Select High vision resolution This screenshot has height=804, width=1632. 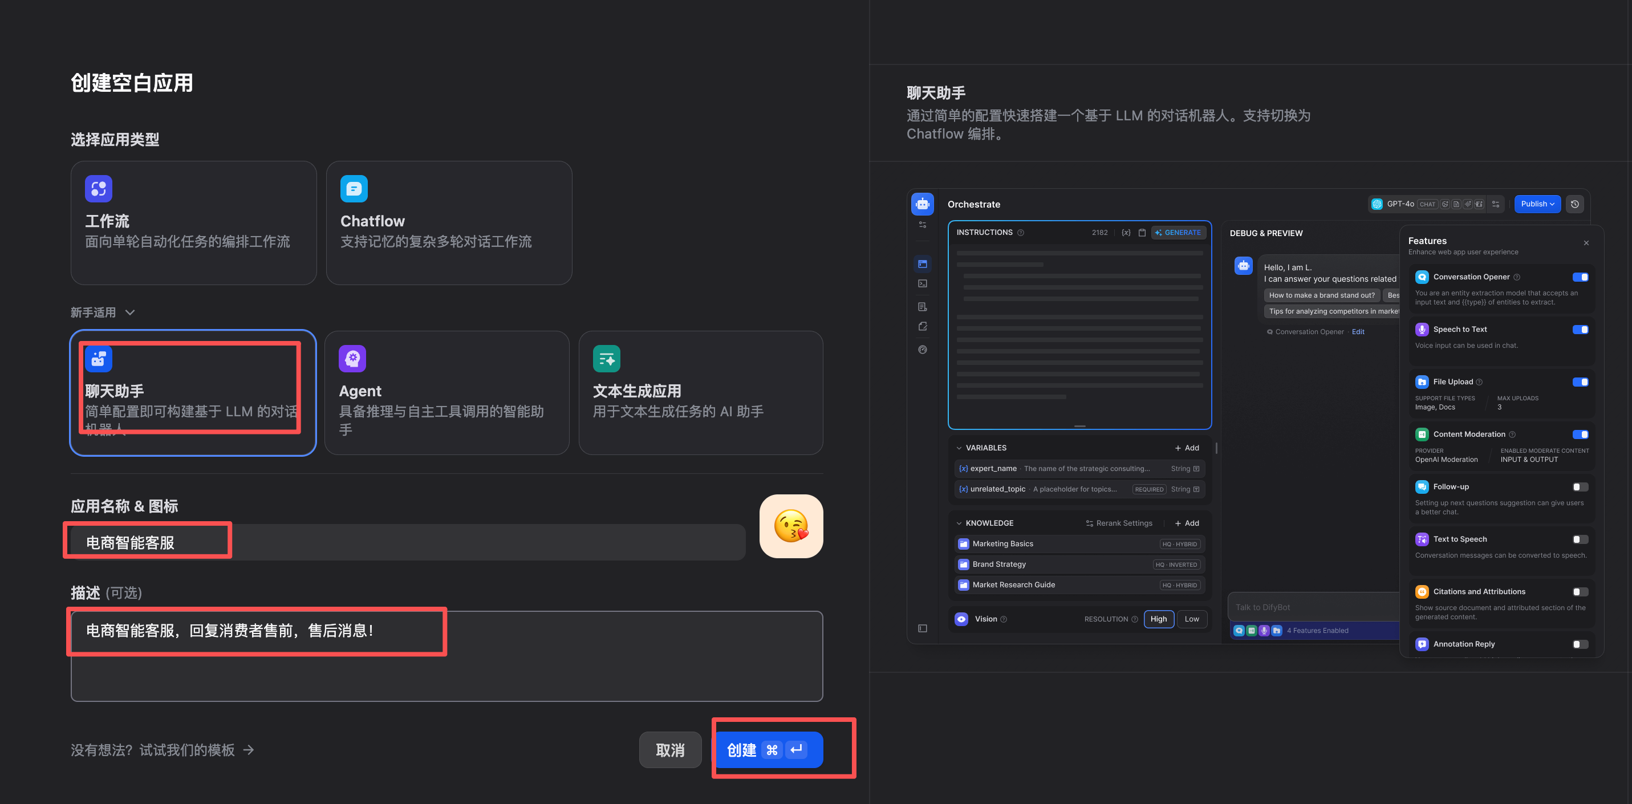[x=1158, y=619]
